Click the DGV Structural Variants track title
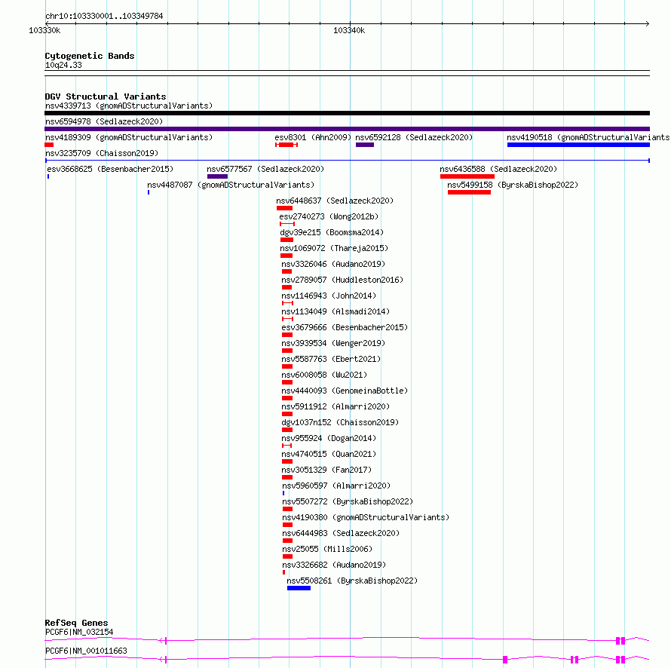Image resolution: width=671 pixels, height=668 pixels. pos(106,97)
